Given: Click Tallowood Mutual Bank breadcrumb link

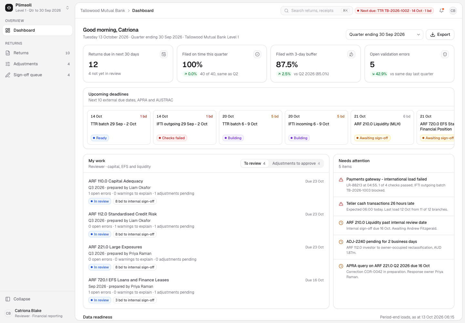Looking at the screenshot, I should pos(103,11).
